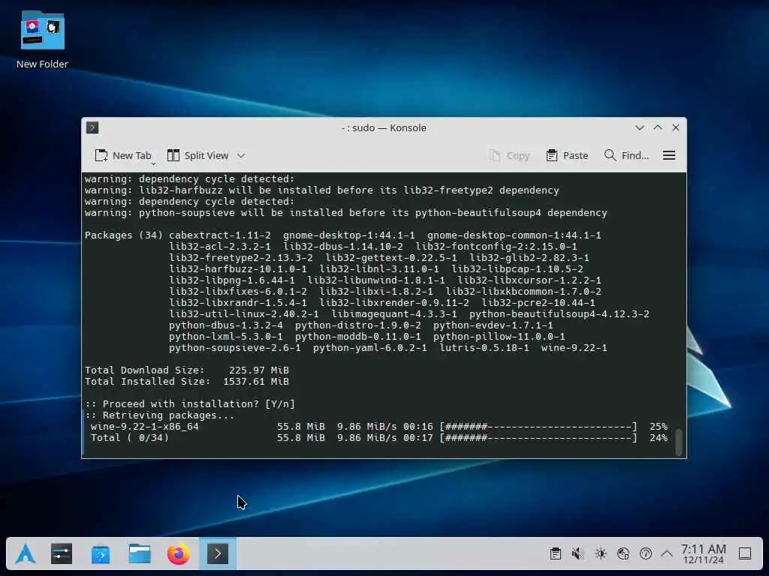Click the Konsole terminal icon in title bar

[92, 127]
